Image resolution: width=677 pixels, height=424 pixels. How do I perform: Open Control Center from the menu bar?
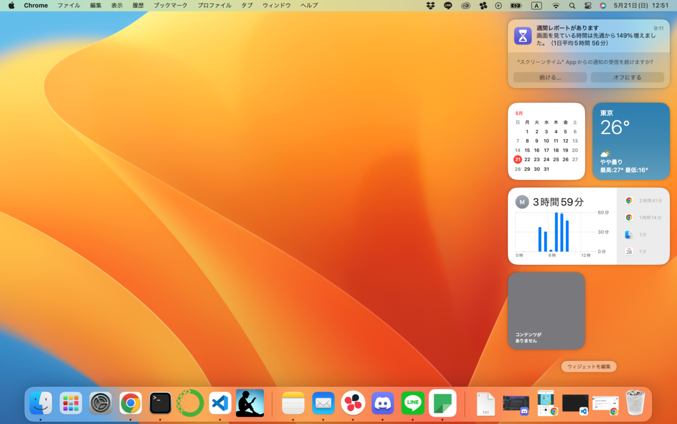(x=588, y=5)
